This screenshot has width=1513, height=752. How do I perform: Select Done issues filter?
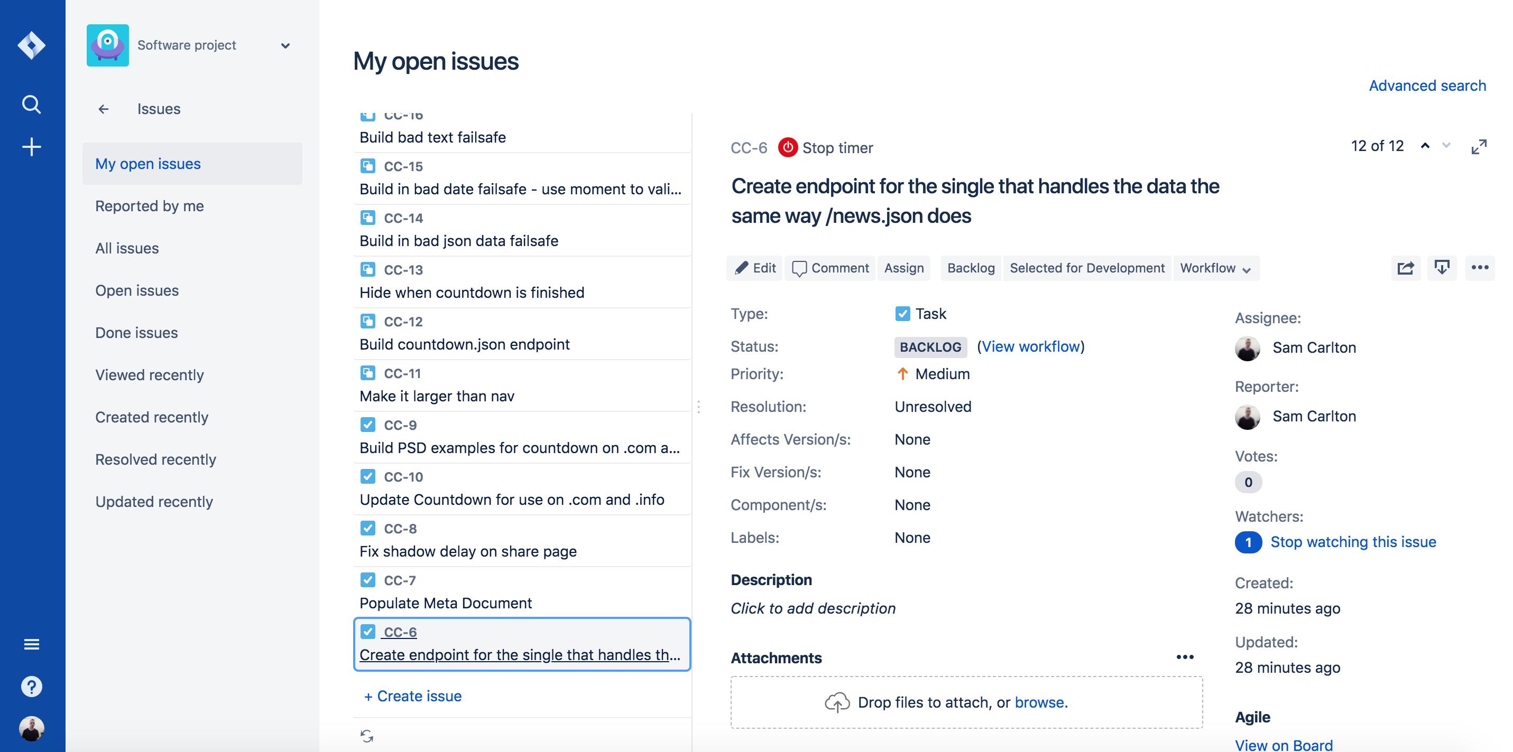136,333
